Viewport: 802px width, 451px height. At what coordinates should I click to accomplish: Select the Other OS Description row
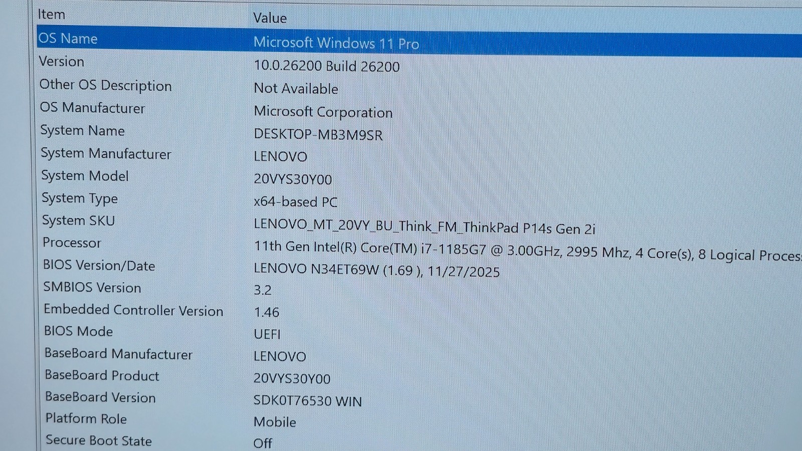point(106,85)
